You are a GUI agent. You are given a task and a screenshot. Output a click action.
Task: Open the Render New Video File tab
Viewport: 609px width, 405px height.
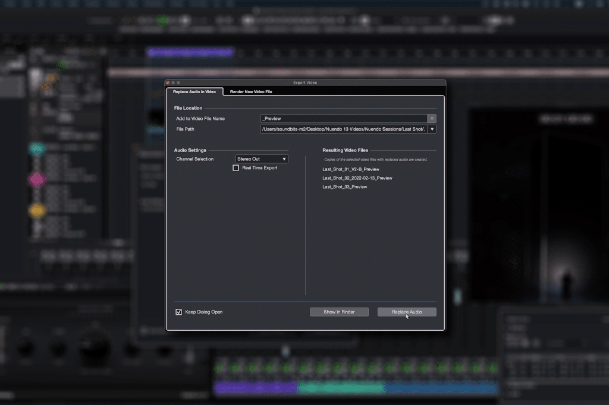point(251,91)
